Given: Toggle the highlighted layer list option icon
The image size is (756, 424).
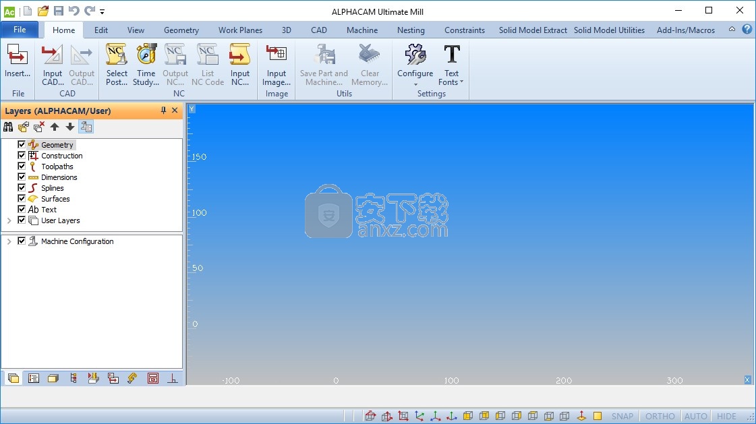Looking at the screenshot, I should tap(86, 127).
